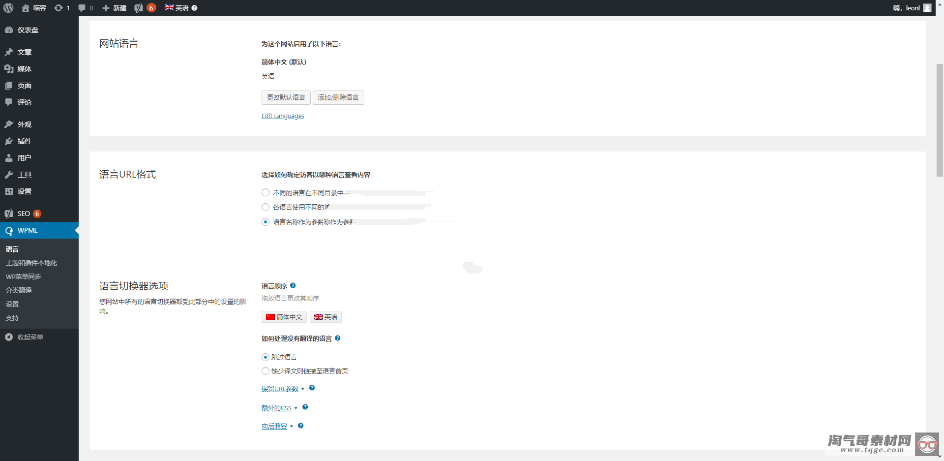The width and height of the screenshot is (944, 461).
Task: Show help for 语言顺序
Action: coord(293,285)
